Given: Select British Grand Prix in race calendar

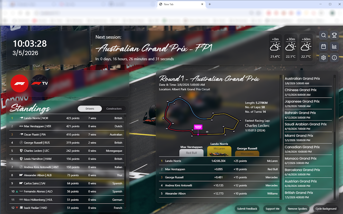Looking at the screenshot, I should pyautogui.click(x=308, y=195).
